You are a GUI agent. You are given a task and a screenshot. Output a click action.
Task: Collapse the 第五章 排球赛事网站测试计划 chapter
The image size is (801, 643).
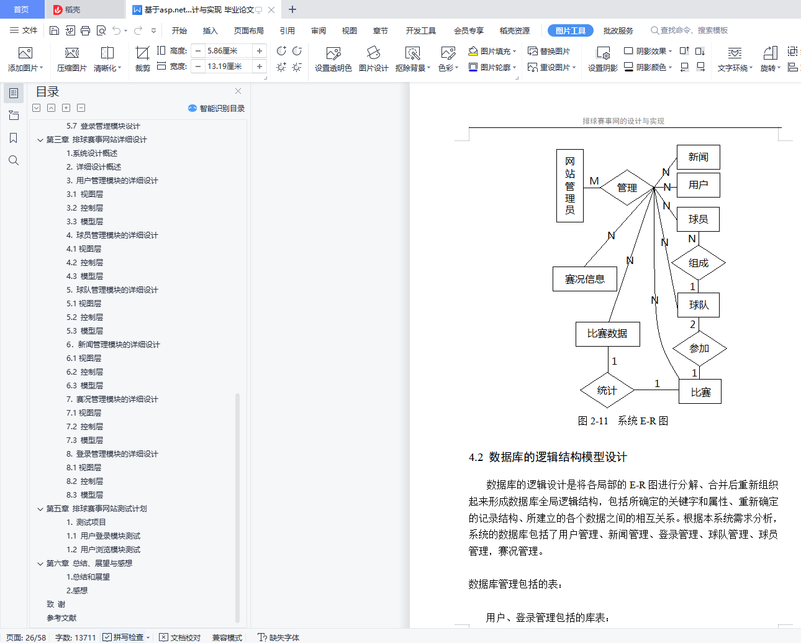point(40,509)
